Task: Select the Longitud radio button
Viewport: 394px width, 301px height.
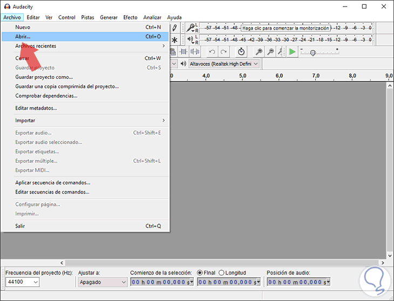Action: pyautogui.click(x=221, y=272)
